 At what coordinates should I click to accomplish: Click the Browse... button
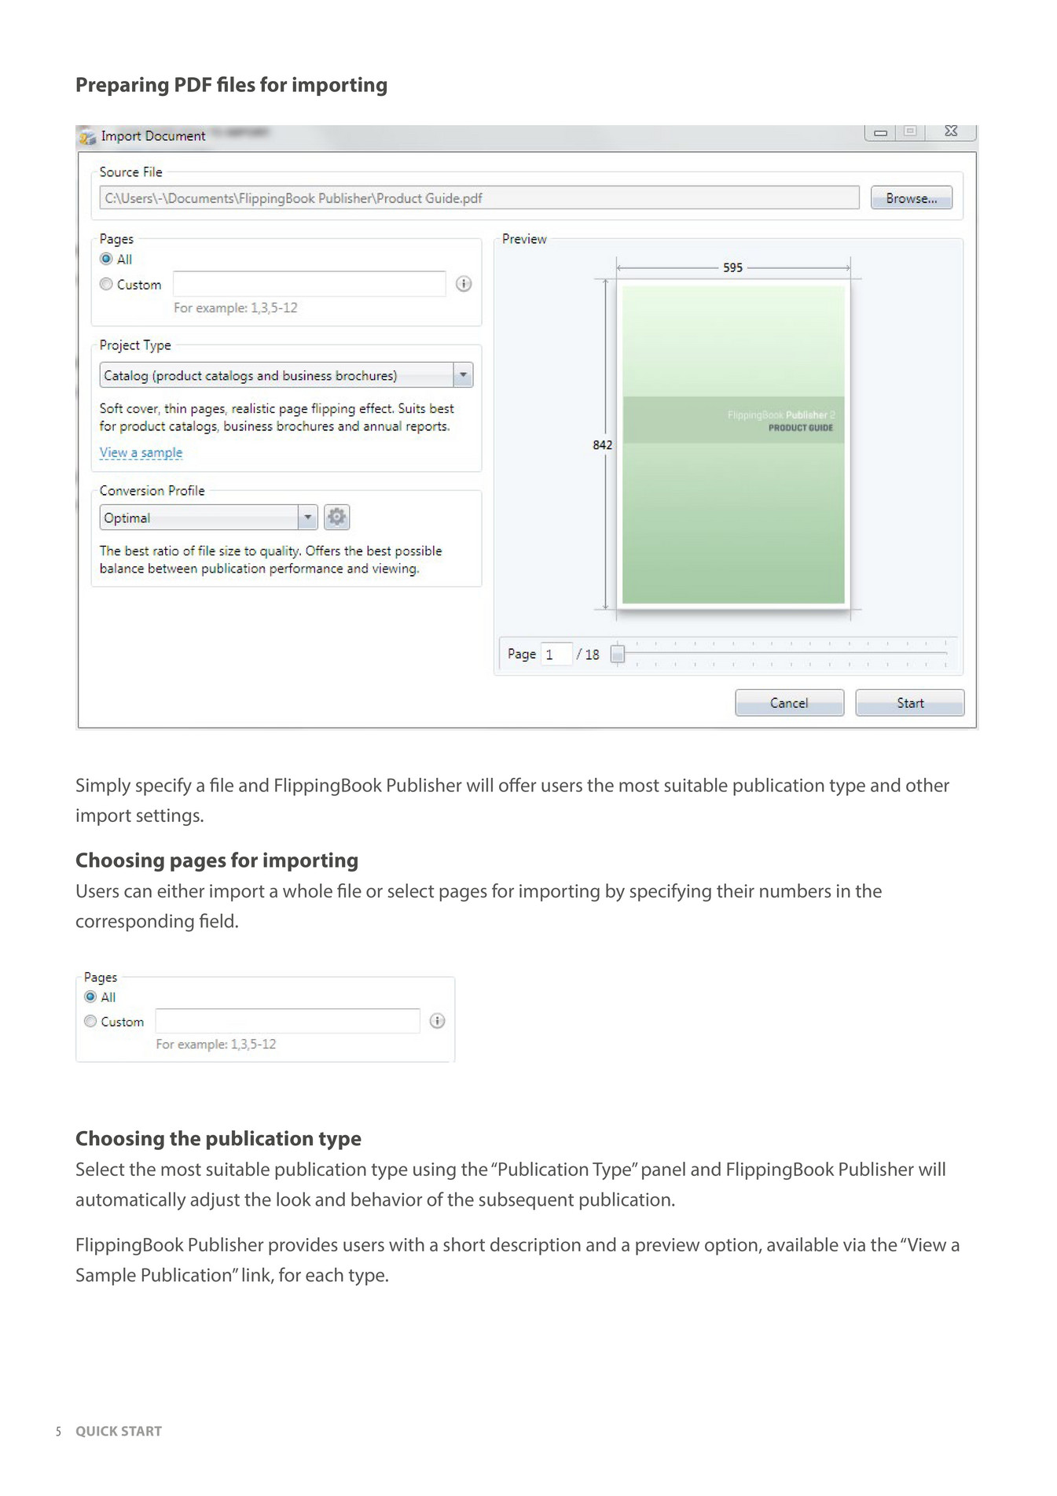(x=911, y=198)
